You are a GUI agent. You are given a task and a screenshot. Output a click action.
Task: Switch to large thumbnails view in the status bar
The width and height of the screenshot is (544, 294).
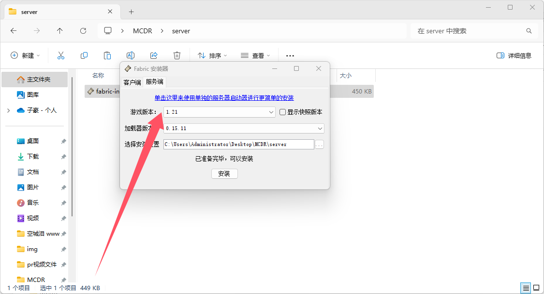pos(536,288)
